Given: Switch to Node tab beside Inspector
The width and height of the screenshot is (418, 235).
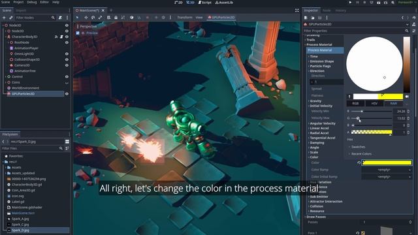Looking at the screenshot, I should (x=327, y=10).
